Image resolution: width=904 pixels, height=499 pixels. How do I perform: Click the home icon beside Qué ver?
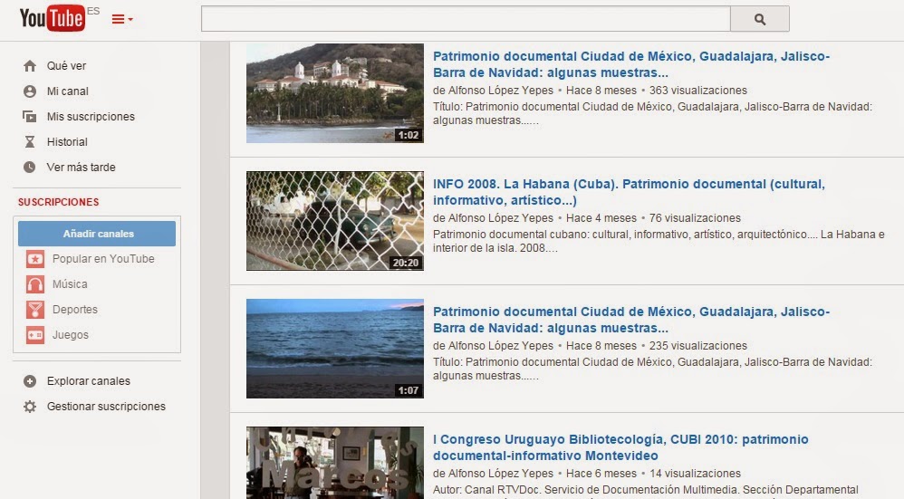30,66
